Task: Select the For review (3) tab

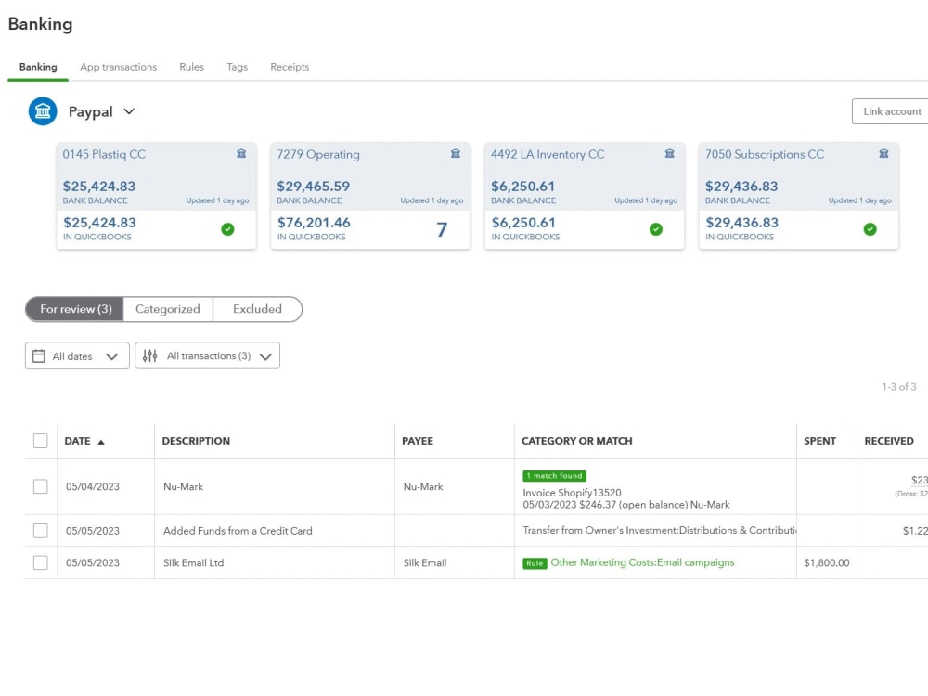Action: point(75,309)
